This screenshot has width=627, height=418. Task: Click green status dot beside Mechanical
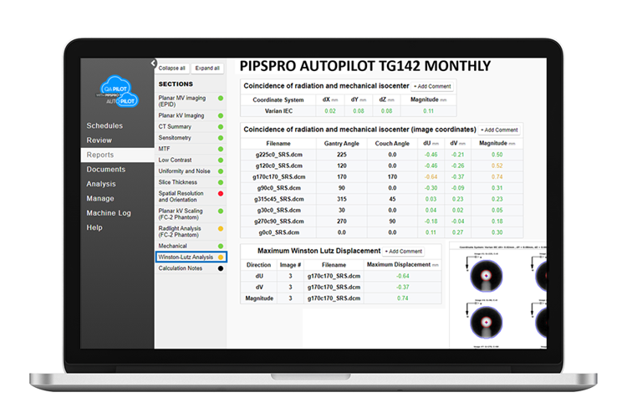(x=221, y=246)
